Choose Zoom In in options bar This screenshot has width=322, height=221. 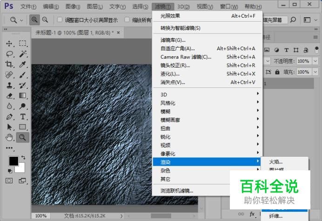pyautogui.click(x=34, y=20)
